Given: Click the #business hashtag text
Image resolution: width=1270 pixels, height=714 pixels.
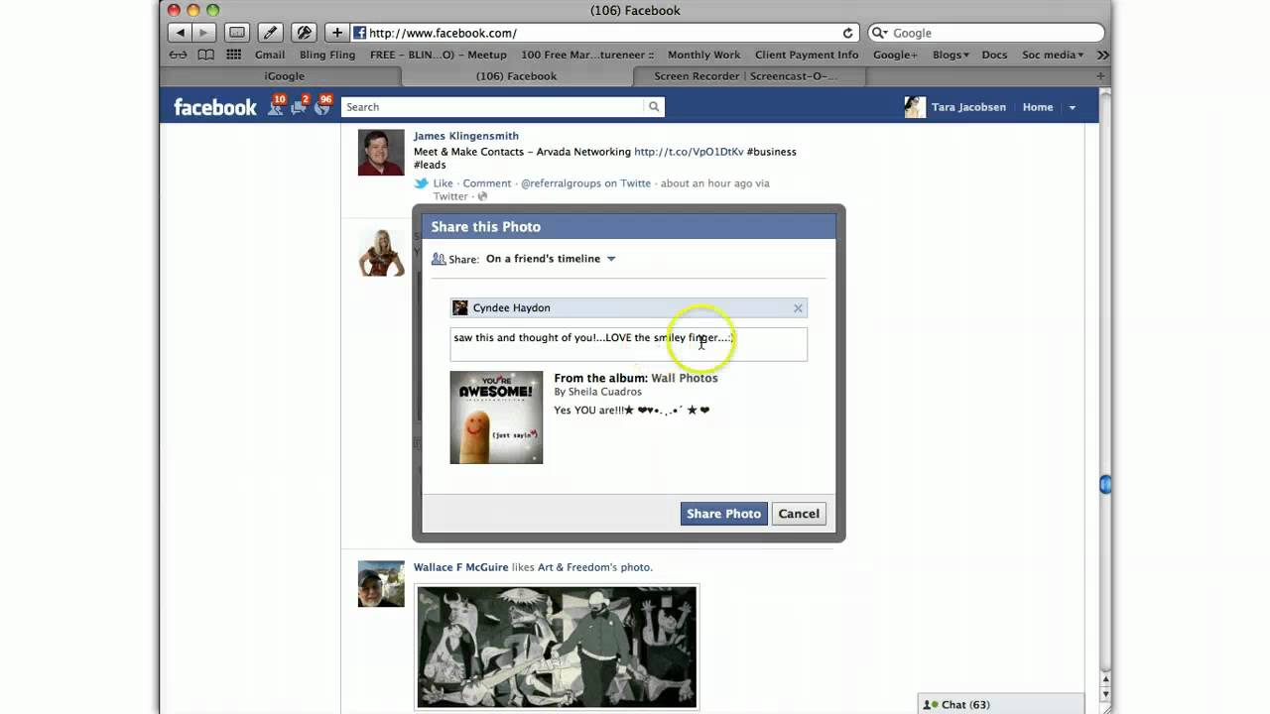Looking at the screenshot, I should 772,152.
